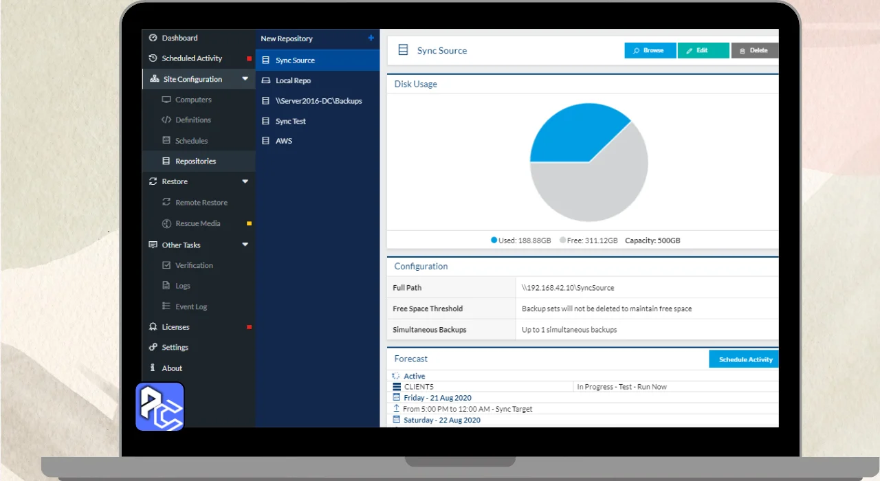The height and width of the screenshot is (481, 880).
Task: Click the Free legend gray dot
Action: pos(562,240)
